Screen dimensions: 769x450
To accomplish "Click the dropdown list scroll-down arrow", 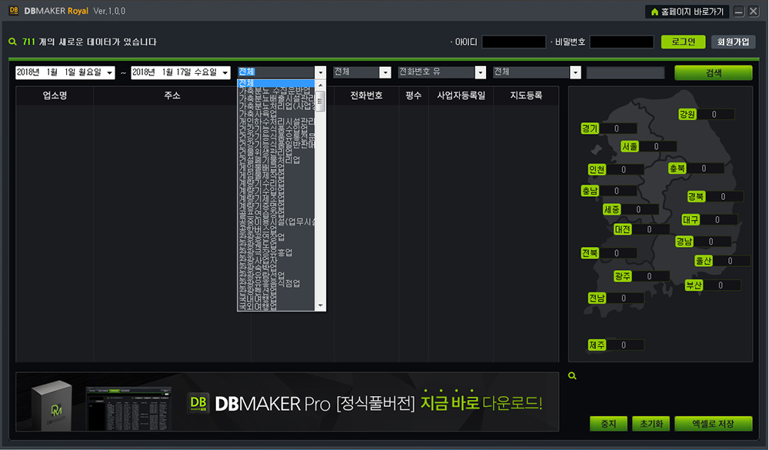I will pyautogui.click(x=320, y=305).
